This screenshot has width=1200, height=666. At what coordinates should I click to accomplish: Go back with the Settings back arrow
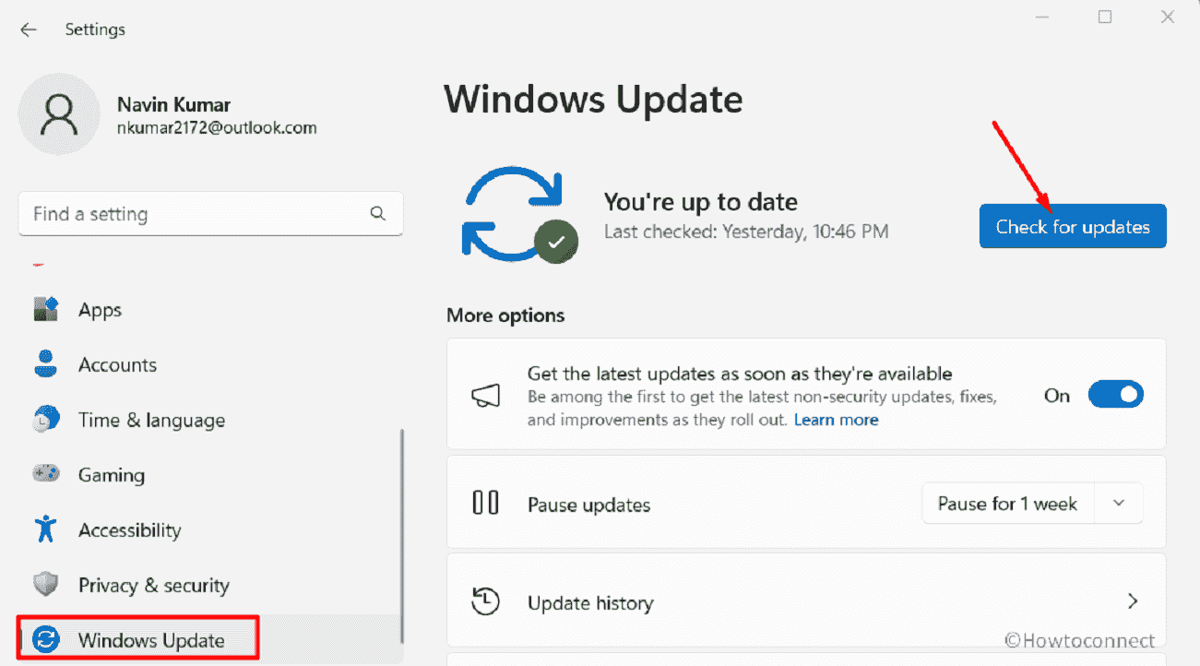point(29,30)
